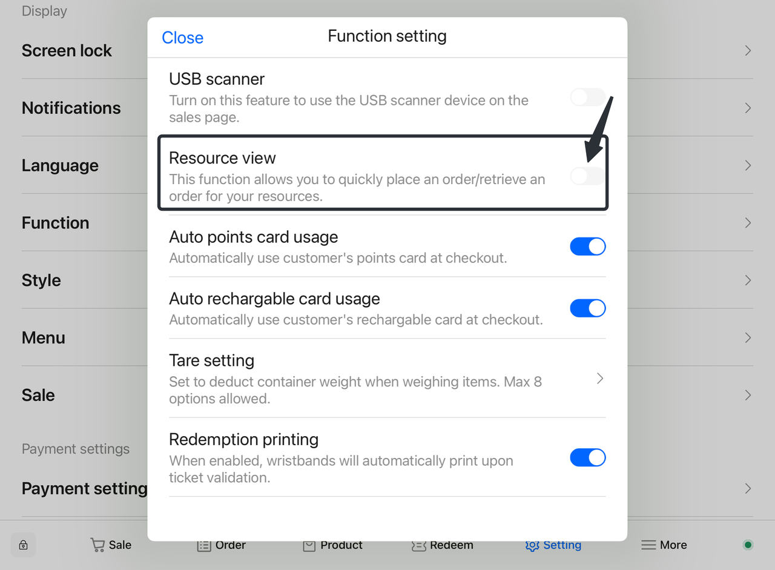
Task: Expand the Language row chevron
Action: click(748, 165)
